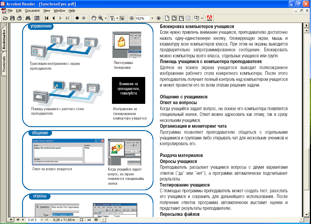Open the zoom percentage dropdown list

coord(152,18)
